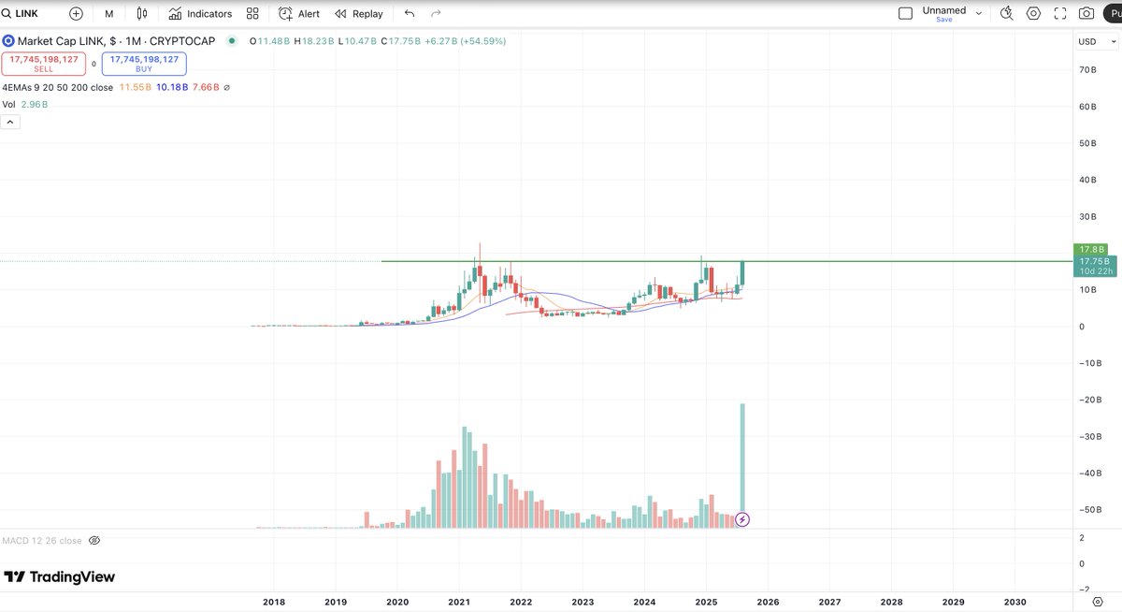Click the undo arrow icon
The height and width of the screenshot is (612, 1122).
pyautogui.click(x=410, y=13)
